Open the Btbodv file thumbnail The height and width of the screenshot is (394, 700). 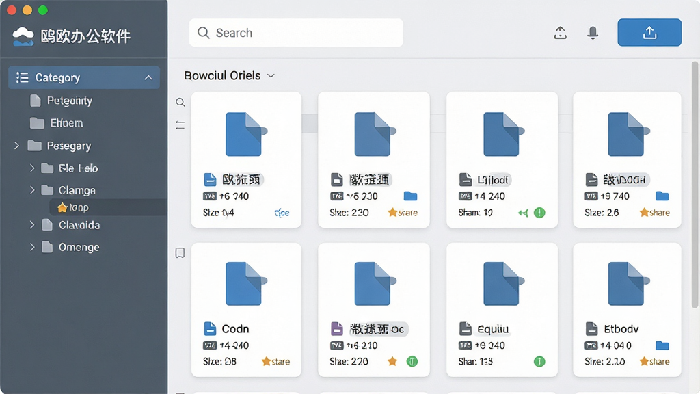click(628, 284)
